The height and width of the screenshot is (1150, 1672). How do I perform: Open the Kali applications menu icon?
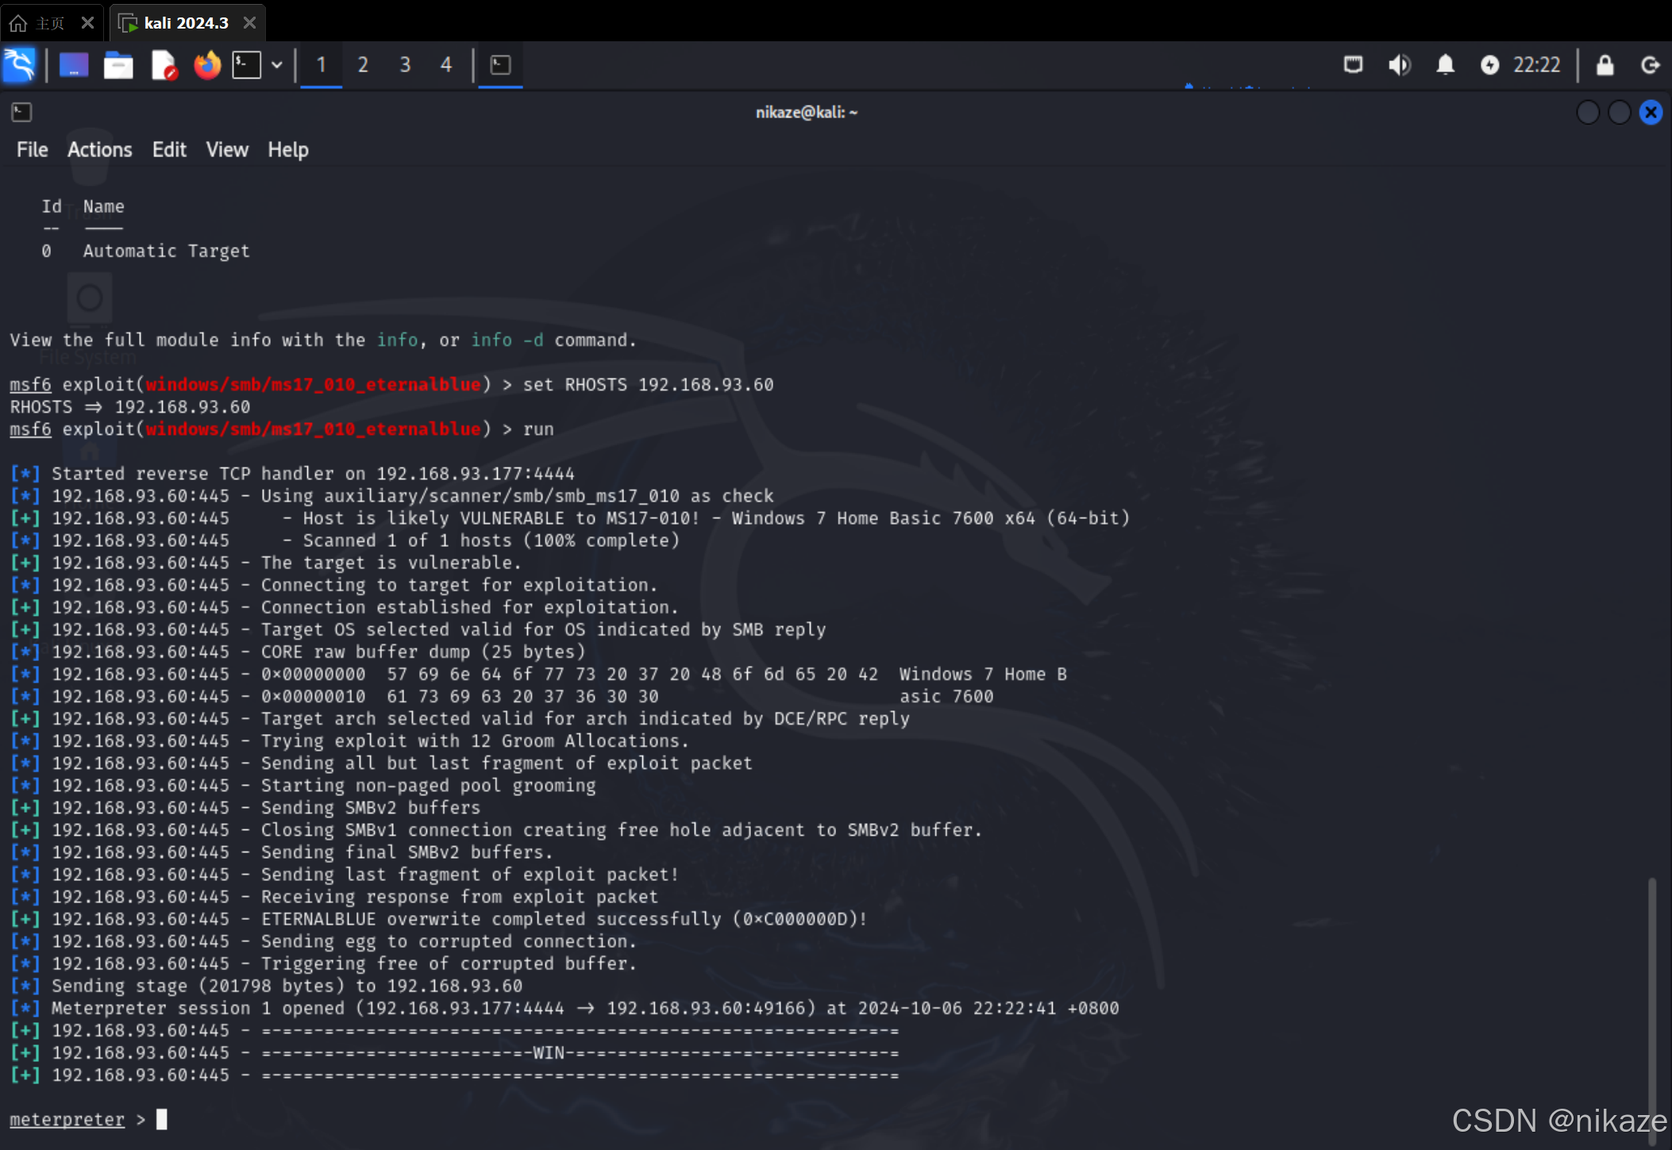pyautogui.click(x=19, y=65)
